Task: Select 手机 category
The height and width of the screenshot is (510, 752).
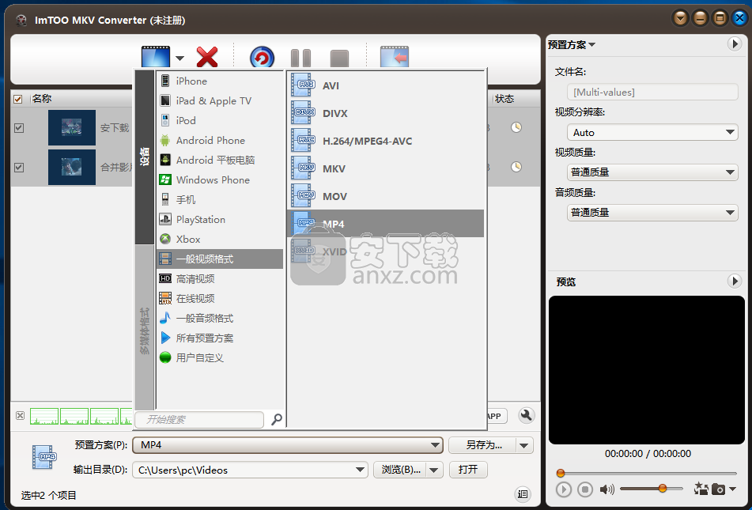Action: point(220,199)
